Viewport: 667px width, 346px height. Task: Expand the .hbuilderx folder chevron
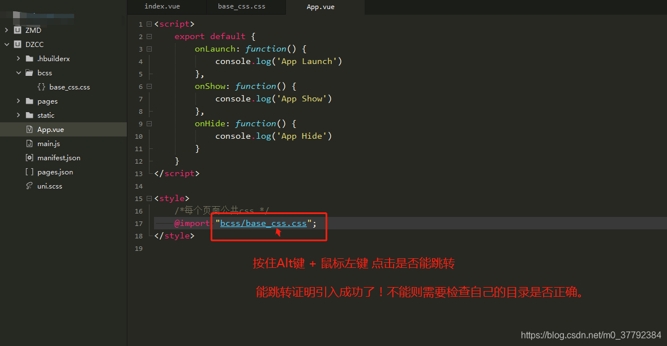tap(18, 58)
